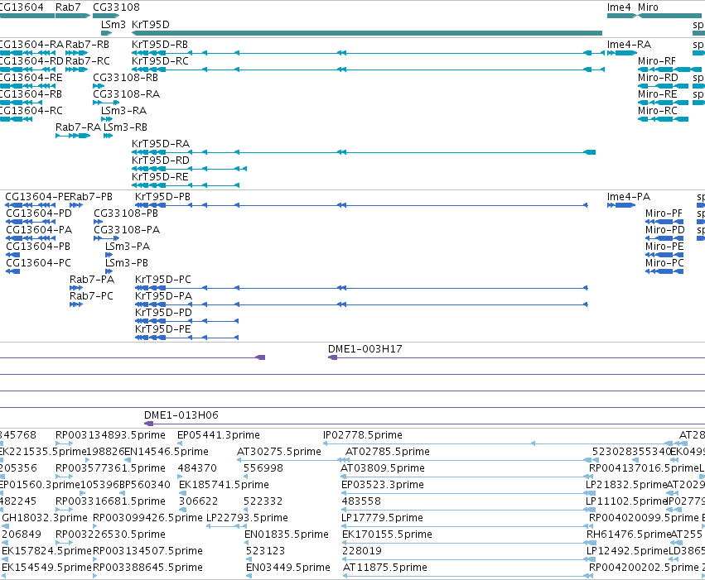This screenshot has width=705, height=580.
Task: Select transcript Miro-RC label
Action: pos(657,111)
